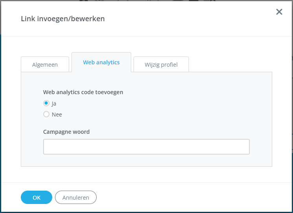This screenshot has height=213, width=293.
Task: Choose the "Nee" radio button circle
Action: pyautogui.click(x=46, y=115)
